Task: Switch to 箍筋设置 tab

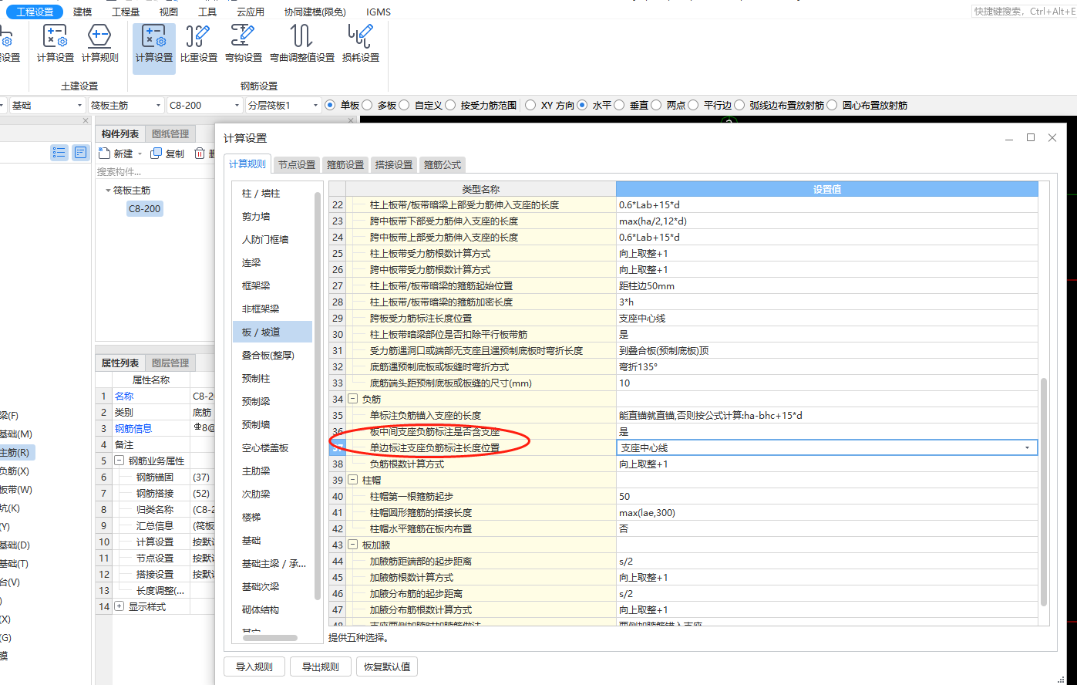Action: pyautogui.click(x=345, y=164)
